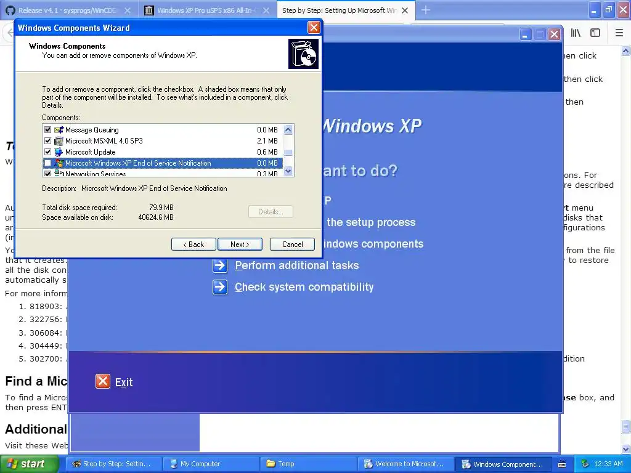Click the Message Queuing component icon
The width and height of the screenshot is (631, 473).
coord(59,130)
